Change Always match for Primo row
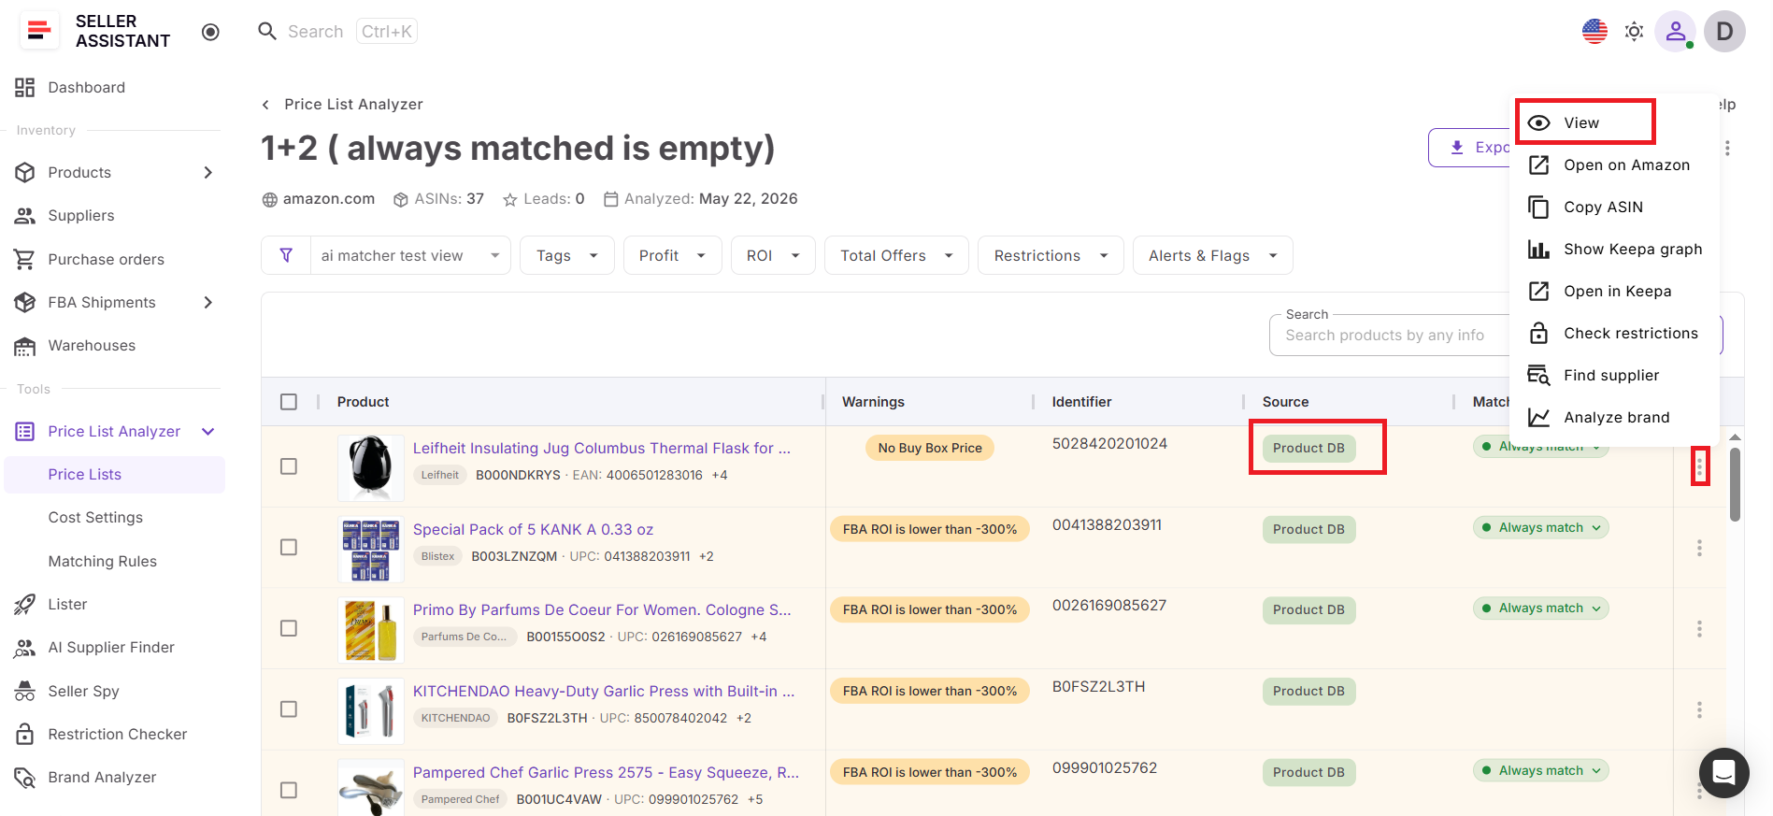Viewport: 1773px width, 816px height. (1540, 608)
